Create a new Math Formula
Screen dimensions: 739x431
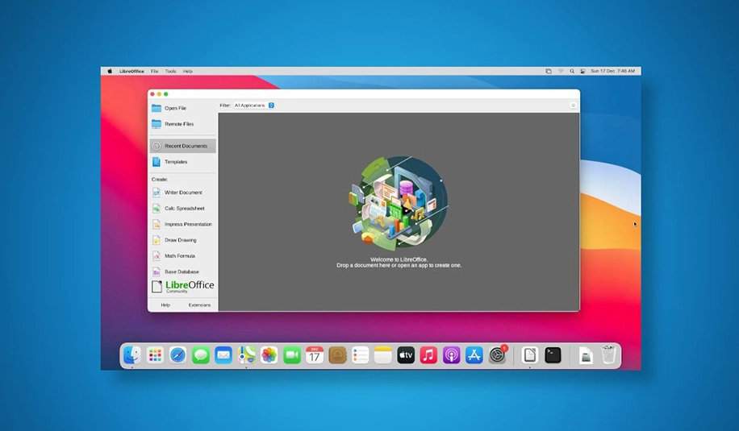[x=182, y=256]
